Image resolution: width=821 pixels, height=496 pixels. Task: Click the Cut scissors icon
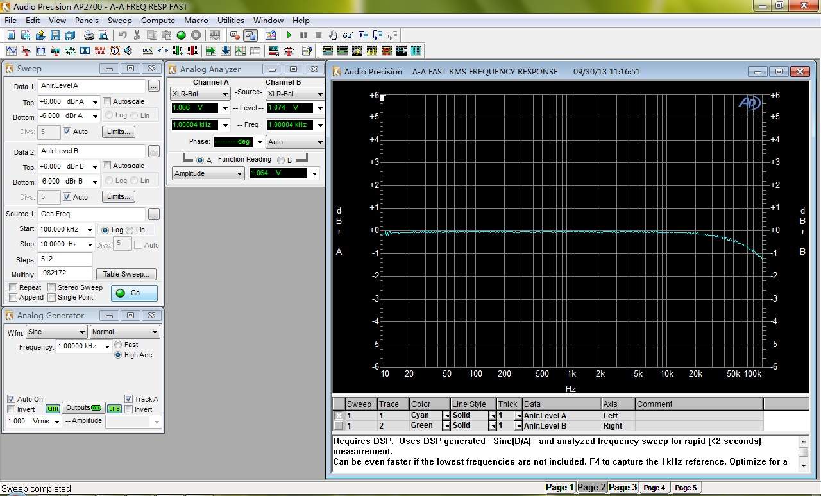tap(137, 35)
